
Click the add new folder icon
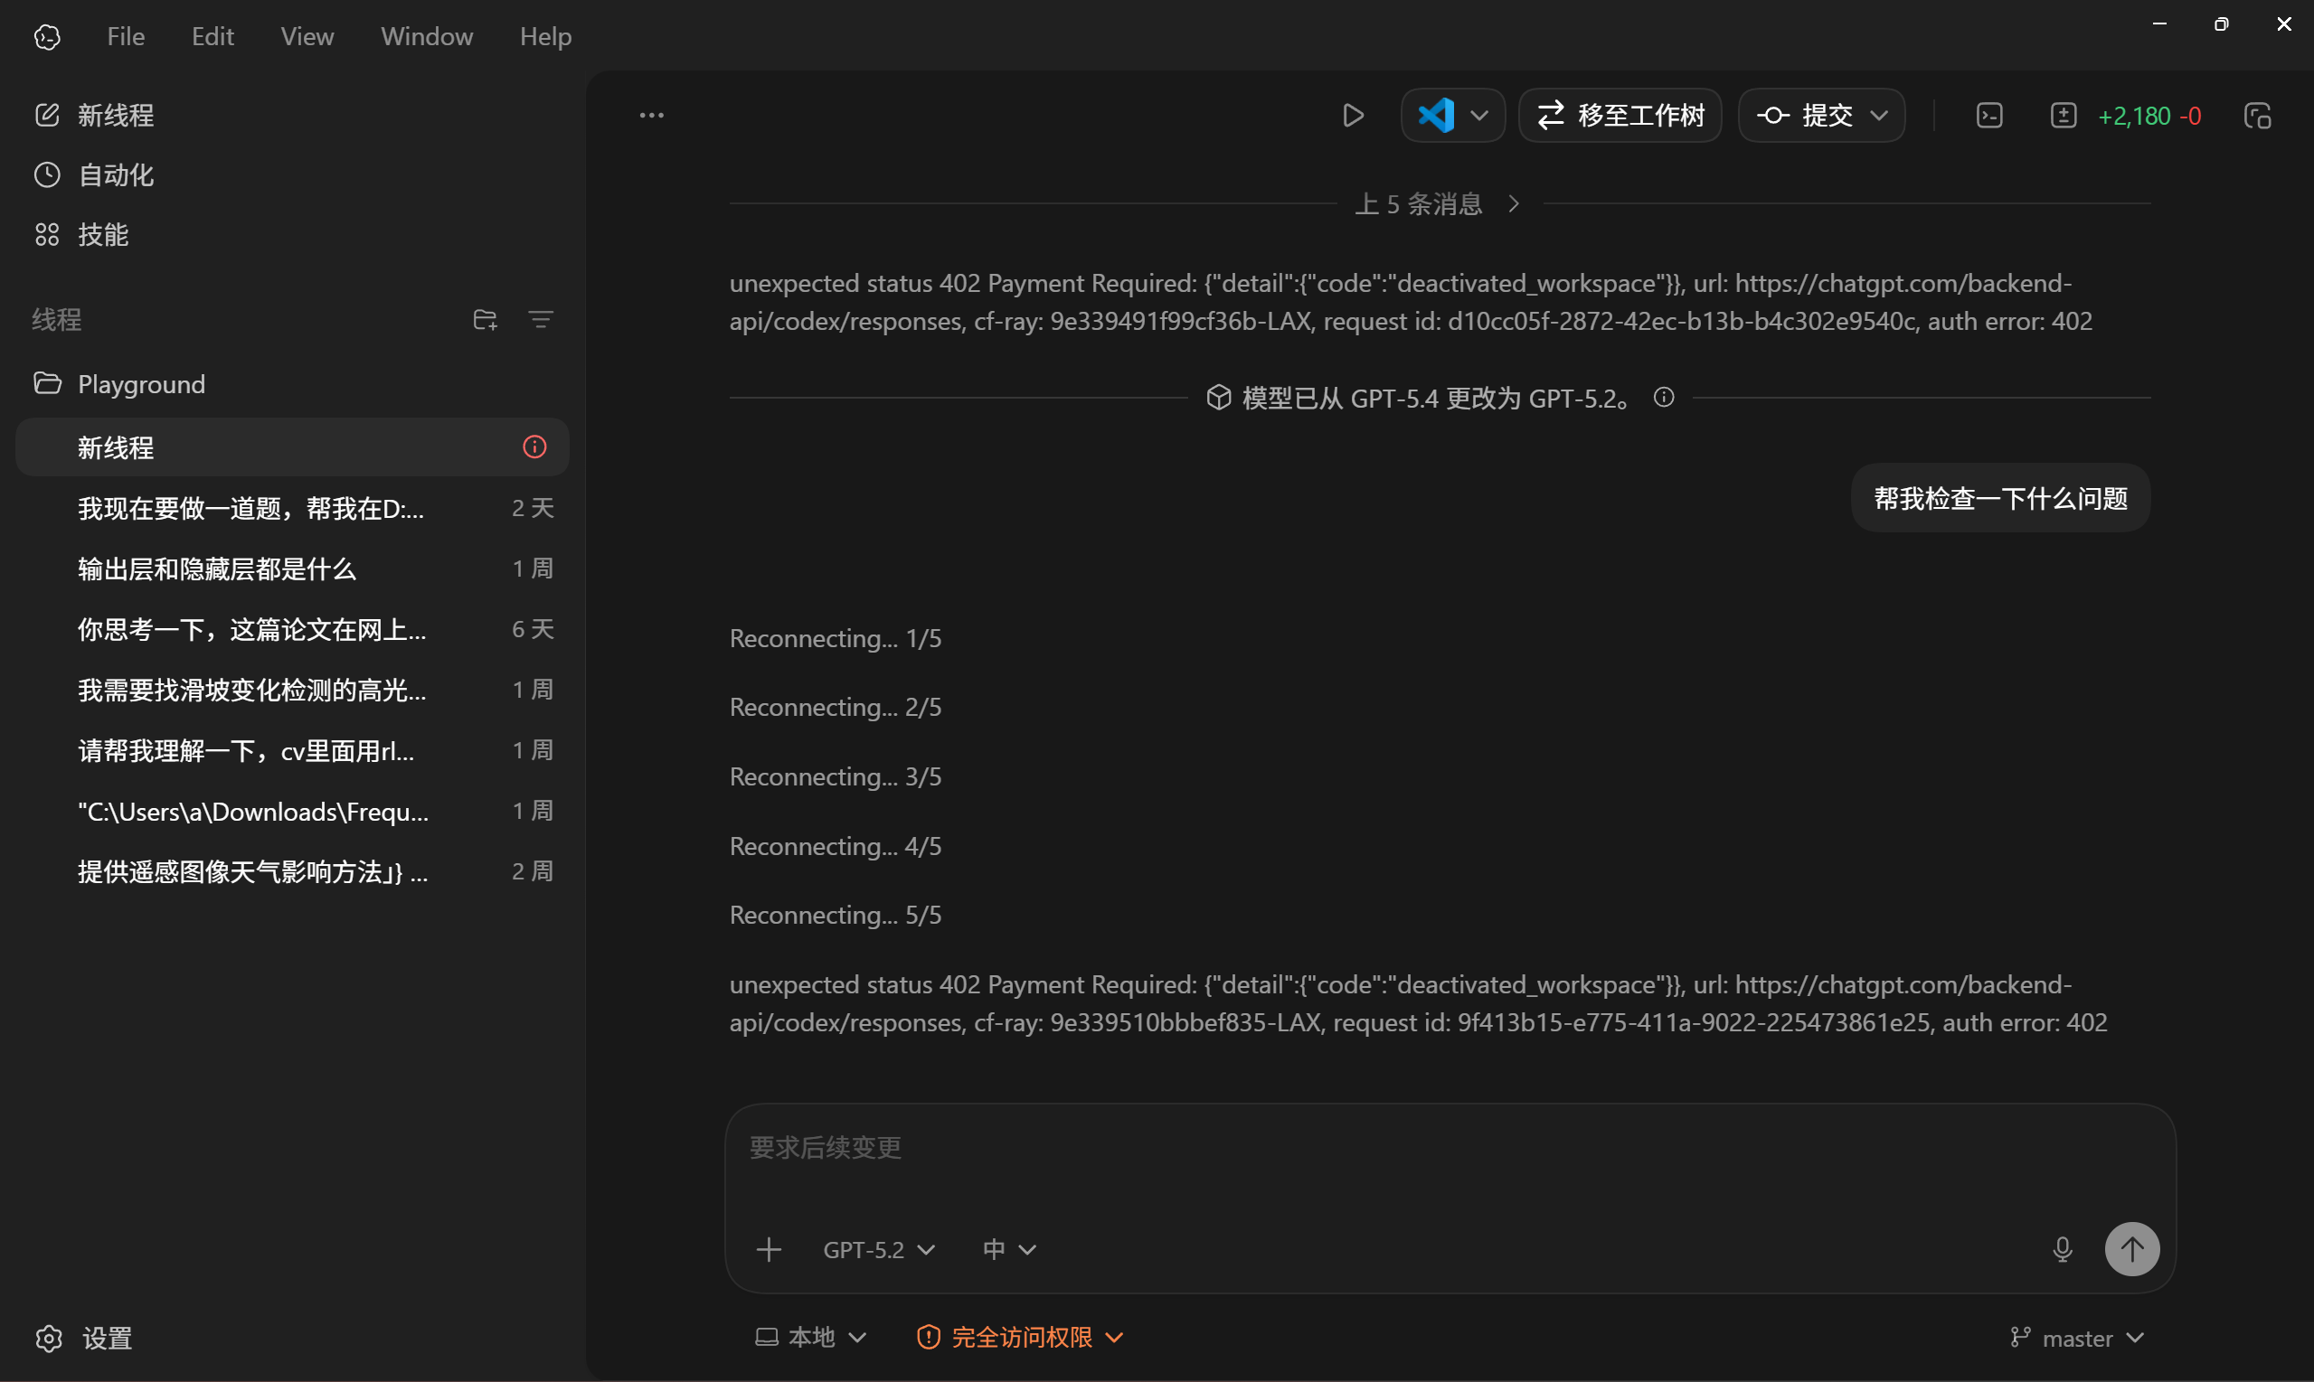(485, 319)
